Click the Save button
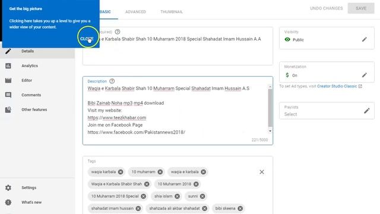Image resolution: width=380 pixels, height=214 pixels. coord(361,8)
